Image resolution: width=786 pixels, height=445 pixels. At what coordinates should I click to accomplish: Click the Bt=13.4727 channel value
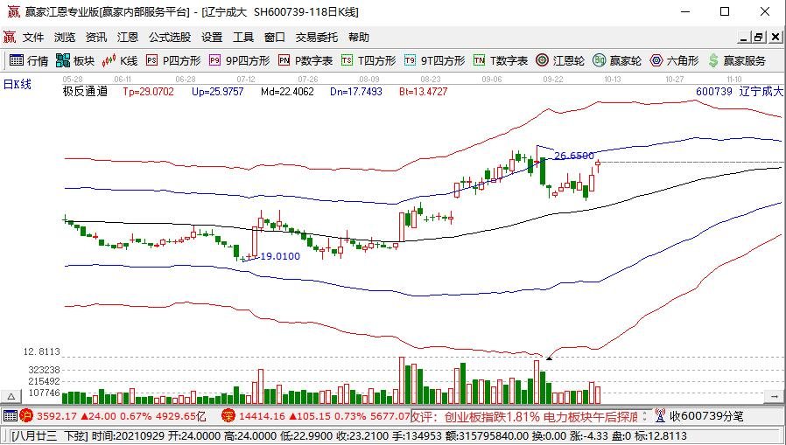(423, 92)
